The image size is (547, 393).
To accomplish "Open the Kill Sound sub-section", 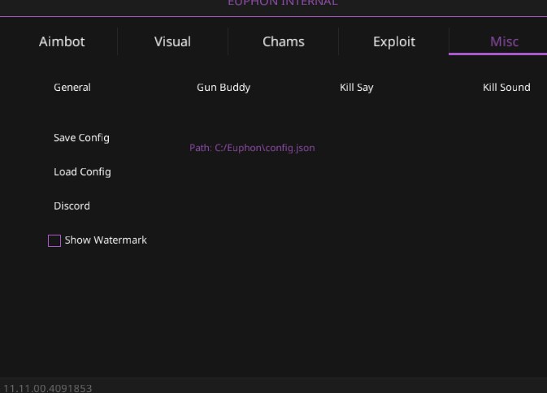I will point(506,88).
